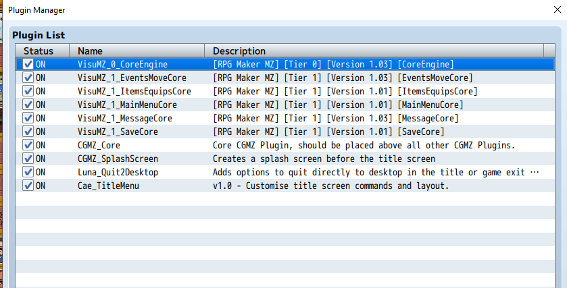Click the [MainMenuCore] description cell

(x=338, y=105)
